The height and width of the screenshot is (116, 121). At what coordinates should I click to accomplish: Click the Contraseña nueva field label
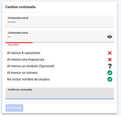point(18,33)
